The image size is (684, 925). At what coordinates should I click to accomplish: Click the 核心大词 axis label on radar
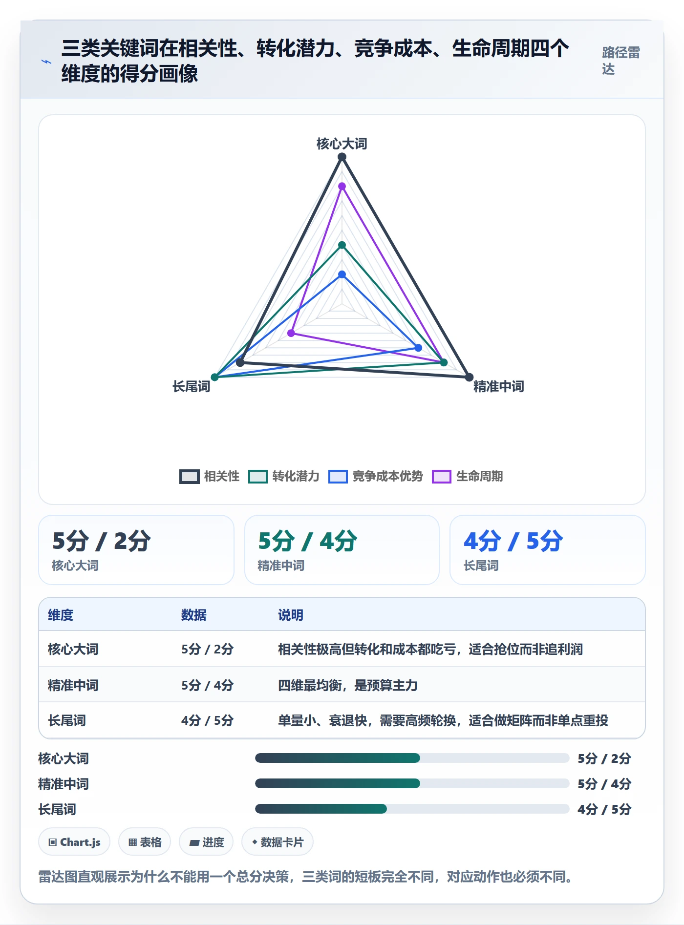coord(342,144)
